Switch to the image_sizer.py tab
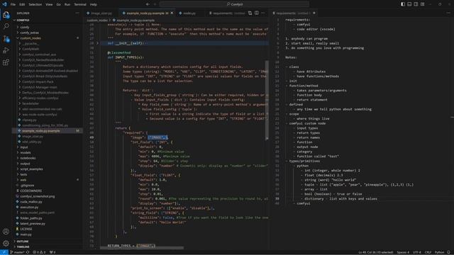454x255 pixels. pos(101,13)
